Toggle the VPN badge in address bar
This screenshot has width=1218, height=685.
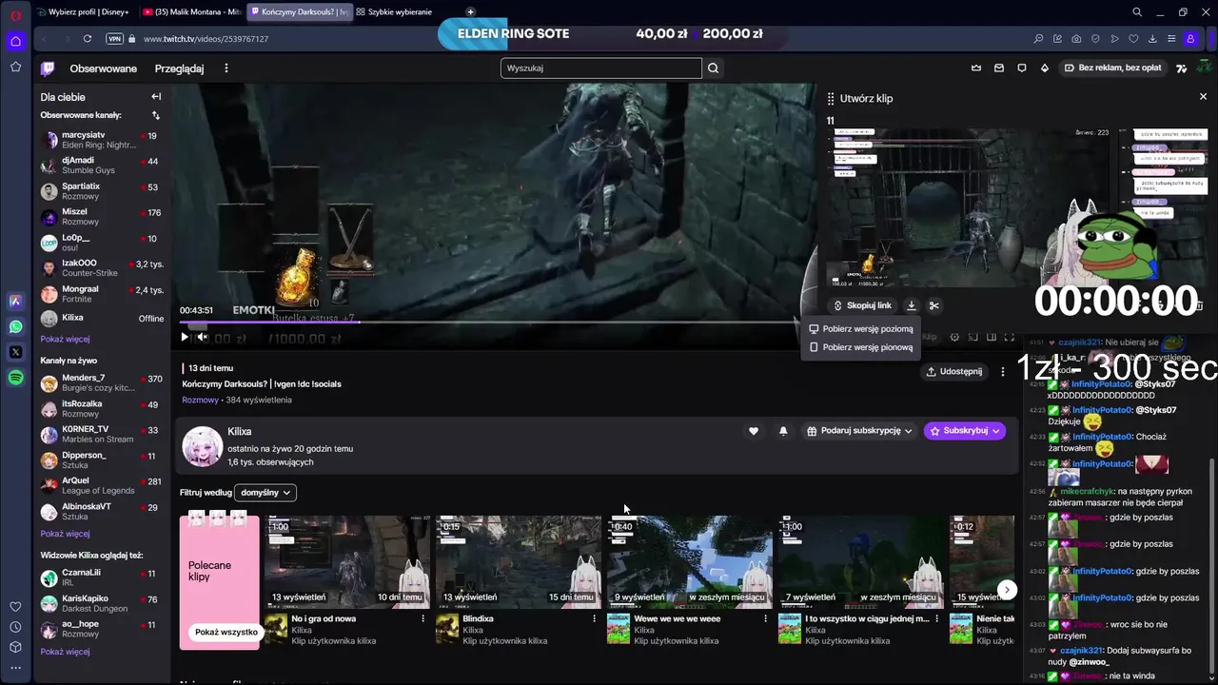coord(115,39)
